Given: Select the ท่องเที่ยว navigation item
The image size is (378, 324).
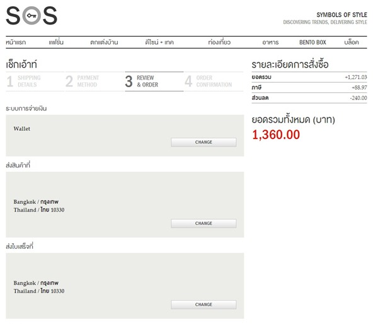Looking at the screenshot, I should pos(219,42).
